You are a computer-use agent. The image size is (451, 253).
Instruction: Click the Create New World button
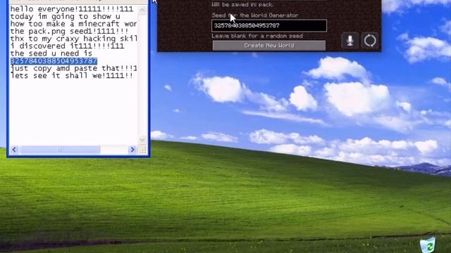point(269,45)
